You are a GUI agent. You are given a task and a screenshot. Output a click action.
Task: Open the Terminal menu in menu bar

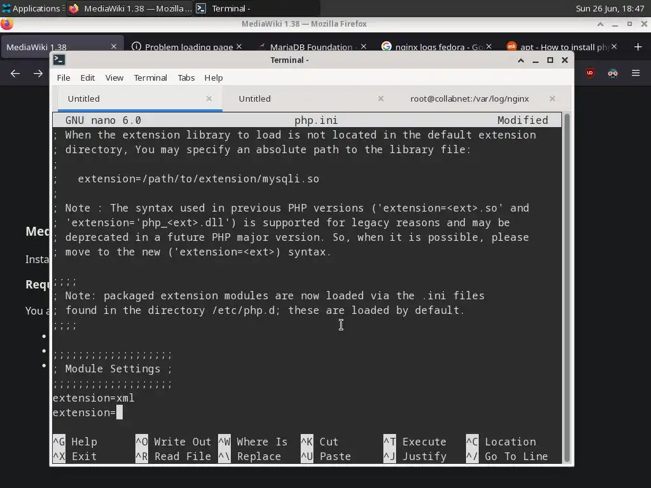click(150, 78)
